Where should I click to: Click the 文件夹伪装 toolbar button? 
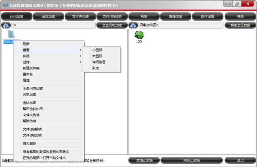[80, 17]
